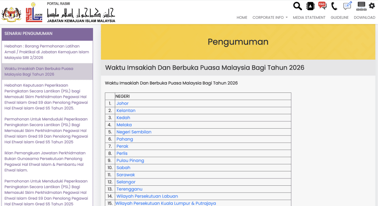This screenshot has height=206, width=378.
Task: Select the Guideline menu item
Action: pos(339,17)
